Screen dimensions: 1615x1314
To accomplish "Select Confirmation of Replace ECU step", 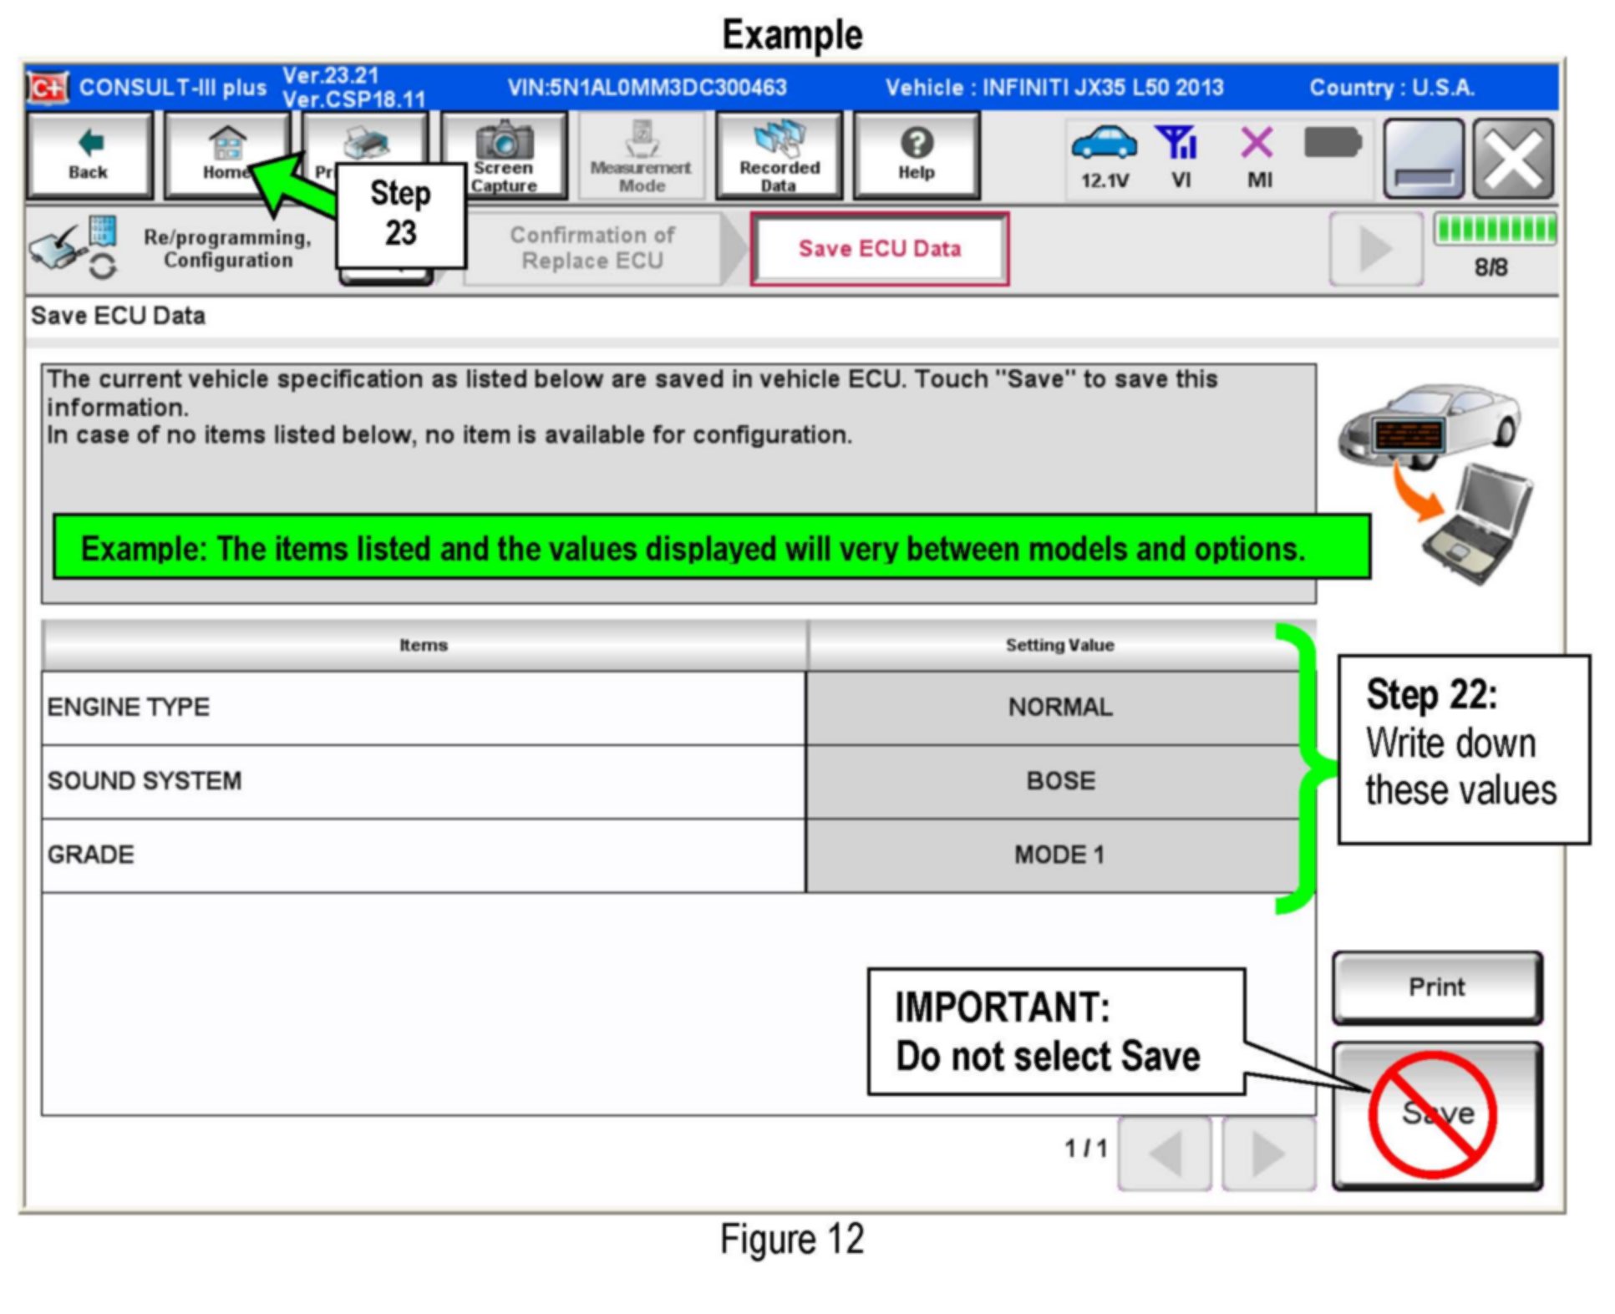I will pyautogui.click(x=592, y=249).
